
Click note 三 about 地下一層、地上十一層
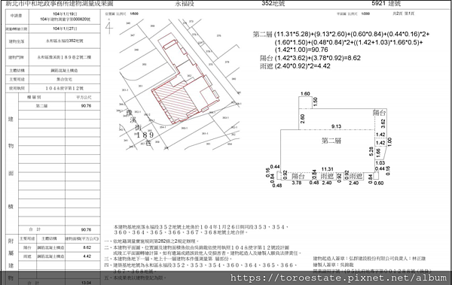coord(167,259)
